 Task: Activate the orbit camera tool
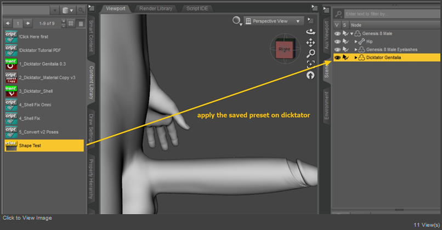tap(310, 32)
